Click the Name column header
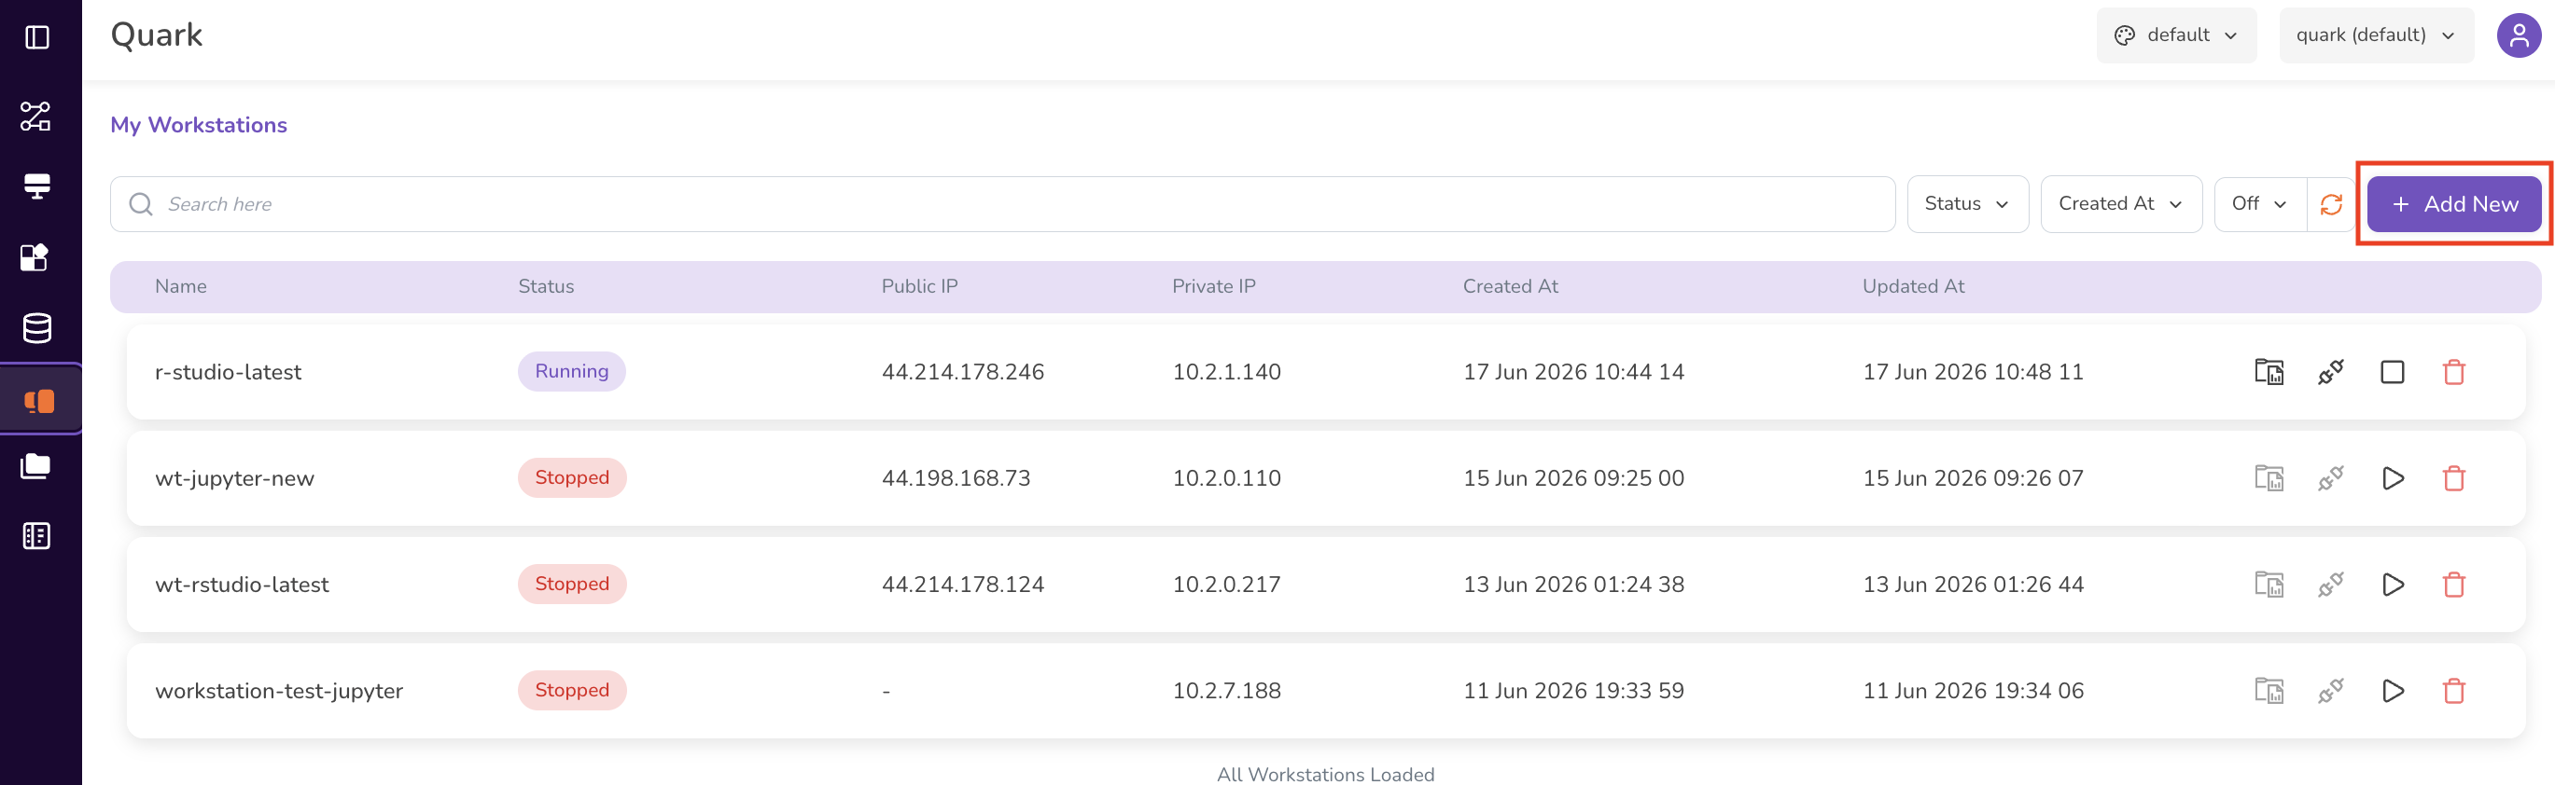 pyautogui.click(x=180, y=286)
